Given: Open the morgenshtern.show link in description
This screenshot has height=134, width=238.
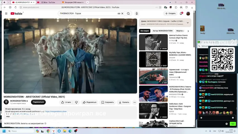Looking at the screenshot, I should pos(56,111).
